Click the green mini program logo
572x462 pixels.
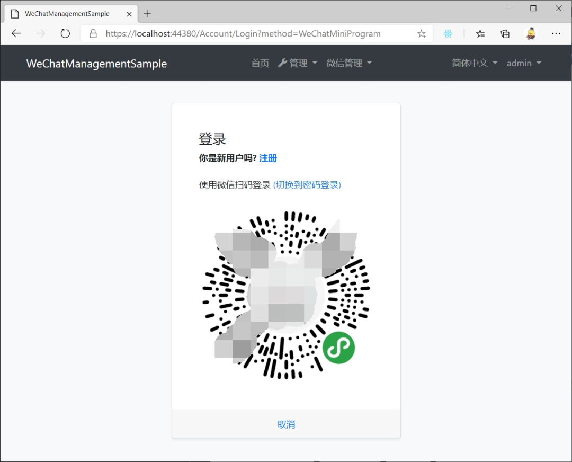pyautogui.click(x=338, y=348)
